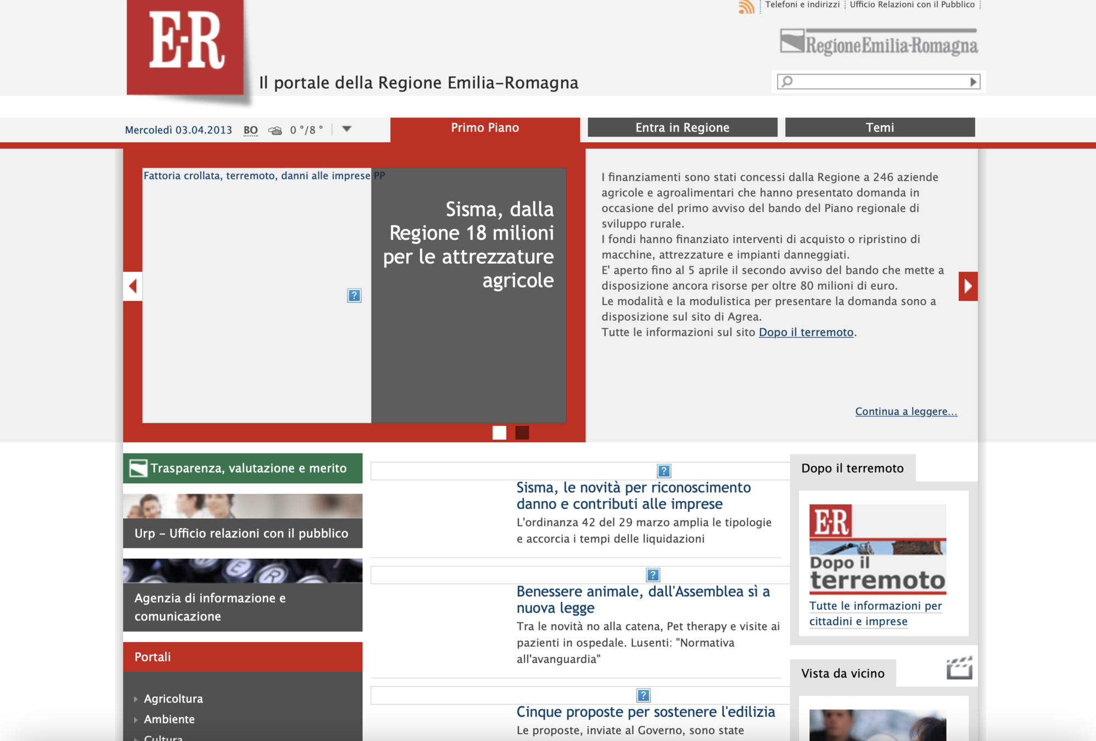
Task: Click the Regione Emilia-Romagna logo
Action: (879, 43)
